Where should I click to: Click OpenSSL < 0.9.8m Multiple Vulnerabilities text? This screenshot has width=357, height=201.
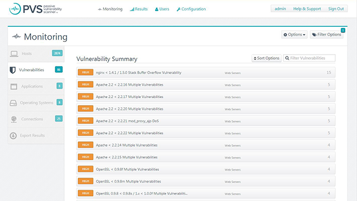point(128,181)
